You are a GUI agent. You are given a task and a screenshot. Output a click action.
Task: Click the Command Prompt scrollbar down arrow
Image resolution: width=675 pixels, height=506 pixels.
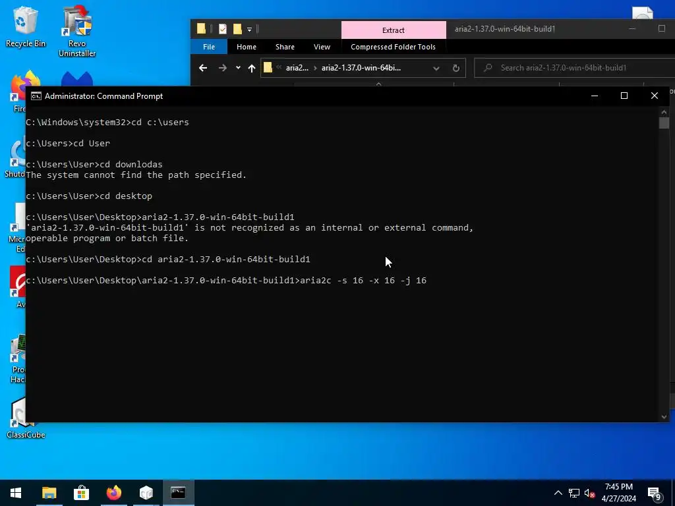click(x=664, y=416)
